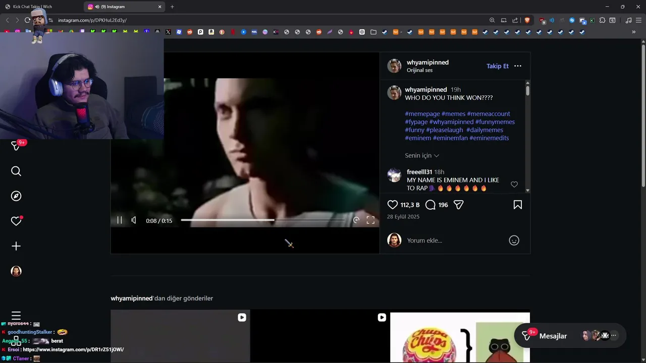Click the zoom magnifier in address bar
This screenshot has height=363, width=646.
click(492, 20)
